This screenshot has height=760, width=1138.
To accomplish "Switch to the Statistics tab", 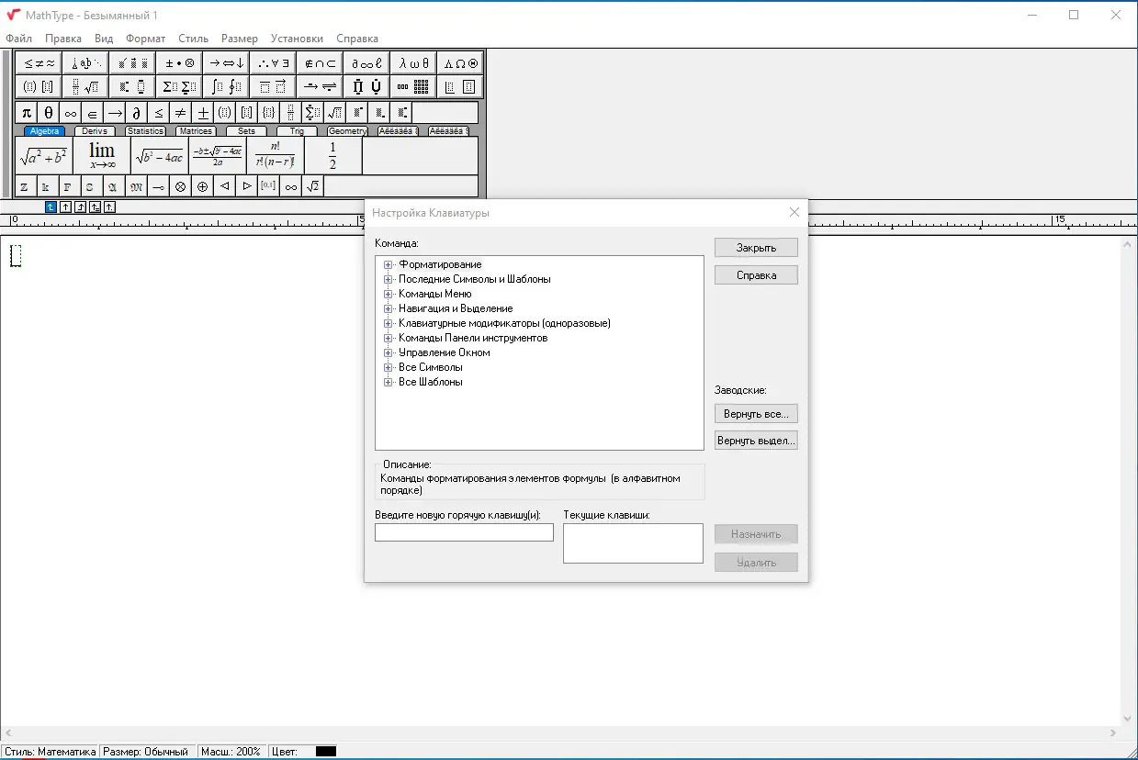I will pos(145,131).
